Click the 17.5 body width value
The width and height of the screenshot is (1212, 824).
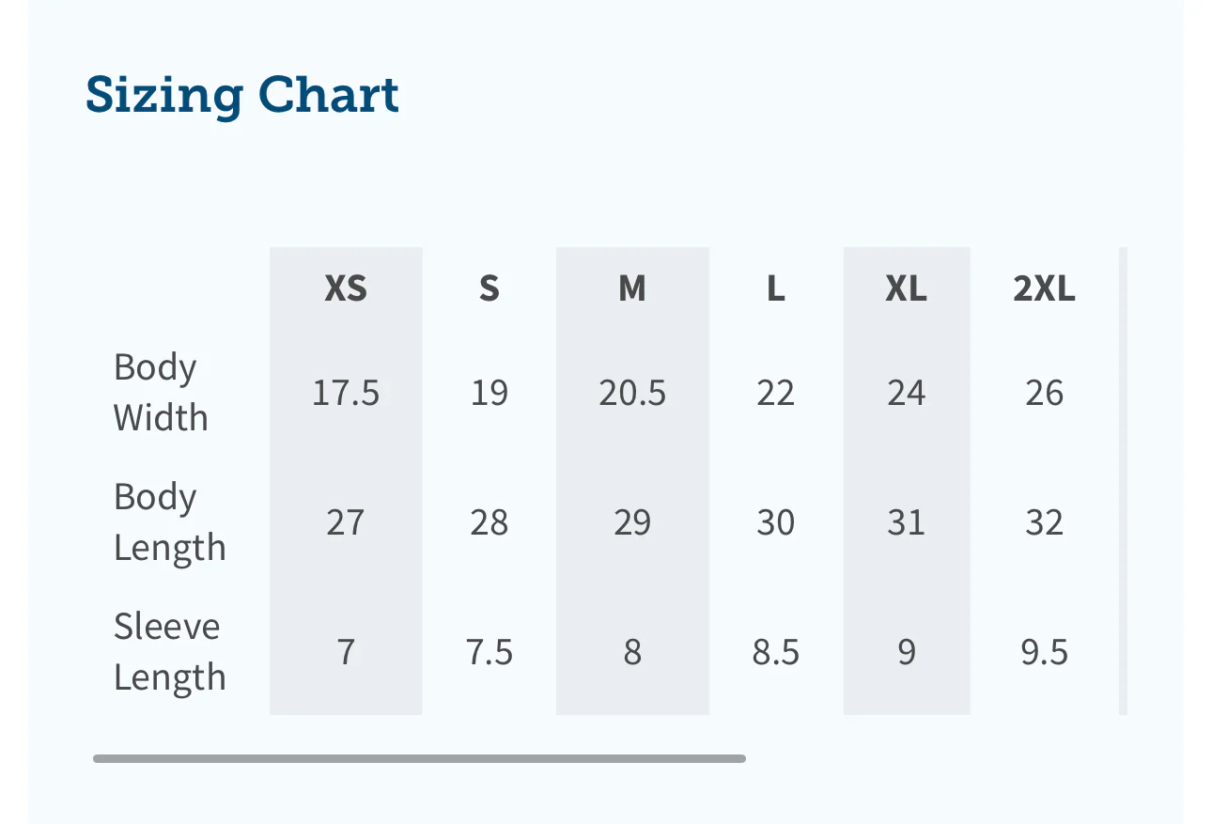point(346,392)
